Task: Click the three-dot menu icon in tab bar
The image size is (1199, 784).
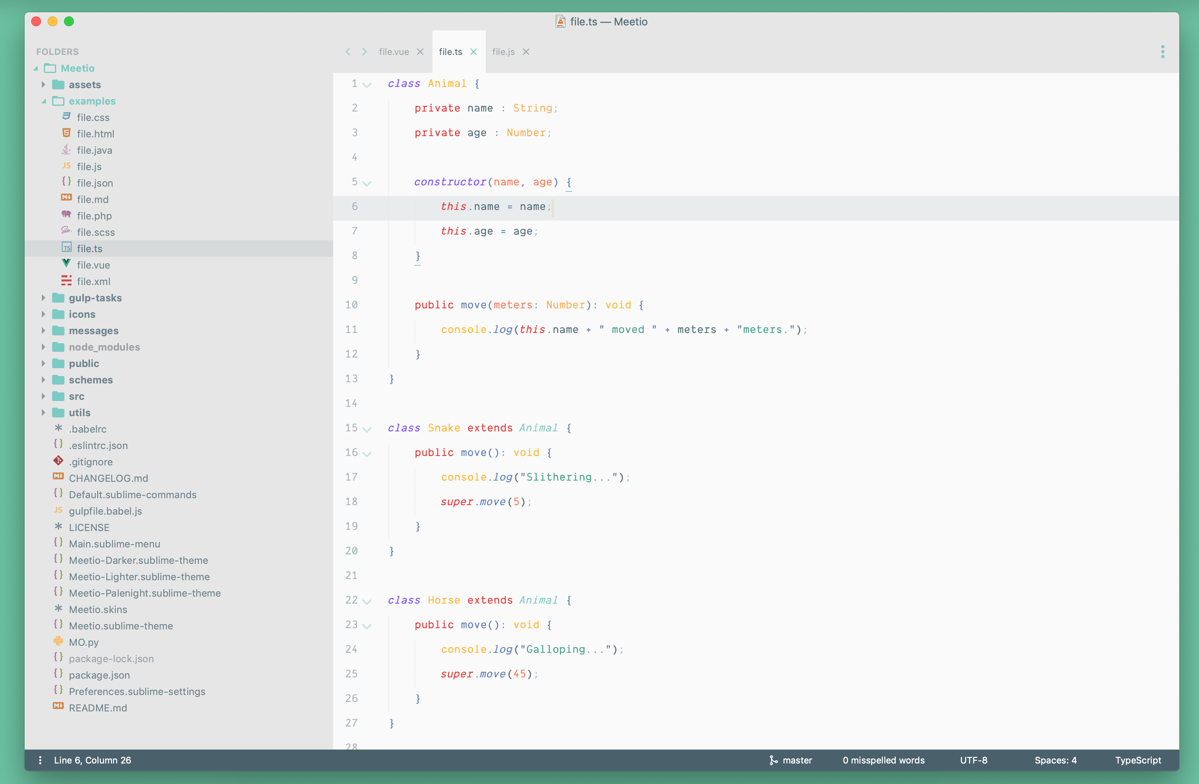Action: coord(1162,52)
